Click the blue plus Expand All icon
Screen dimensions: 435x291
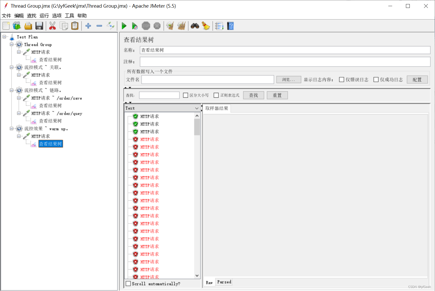point(88,26)
